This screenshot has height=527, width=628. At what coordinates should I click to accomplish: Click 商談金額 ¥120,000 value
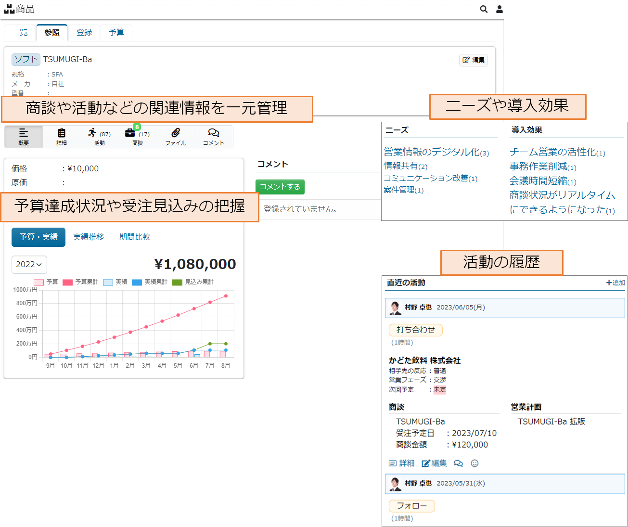pyautogui.click(x=470, y=445)
